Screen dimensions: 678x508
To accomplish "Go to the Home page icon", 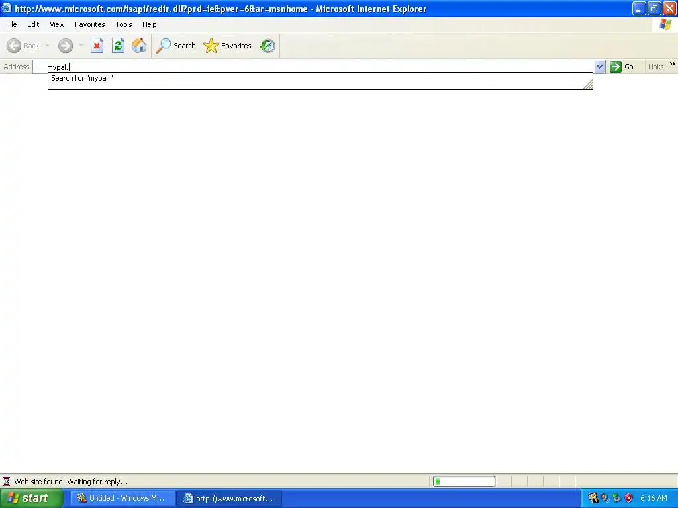I will click(139, 46).
